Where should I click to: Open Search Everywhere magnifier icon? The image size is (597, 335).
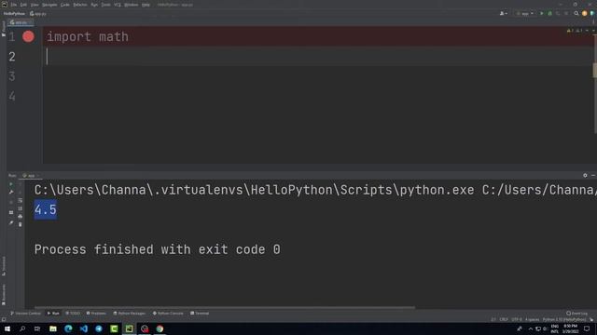(576, 14)
